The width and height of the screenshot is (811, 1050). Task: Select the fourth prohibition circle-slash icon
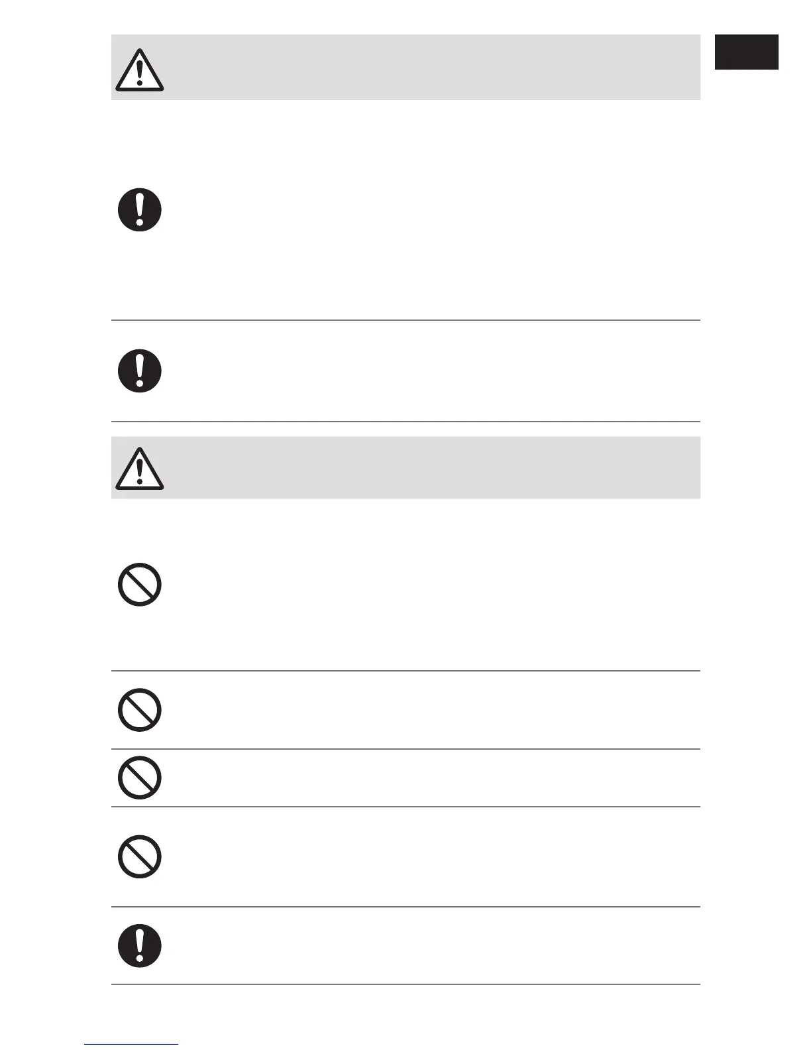coord(140,856)
